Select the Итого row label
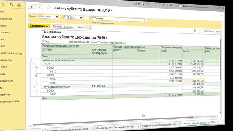 point(45,98)
